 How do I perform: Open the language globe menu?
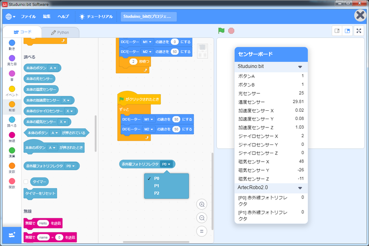click(x=10, y=17)
